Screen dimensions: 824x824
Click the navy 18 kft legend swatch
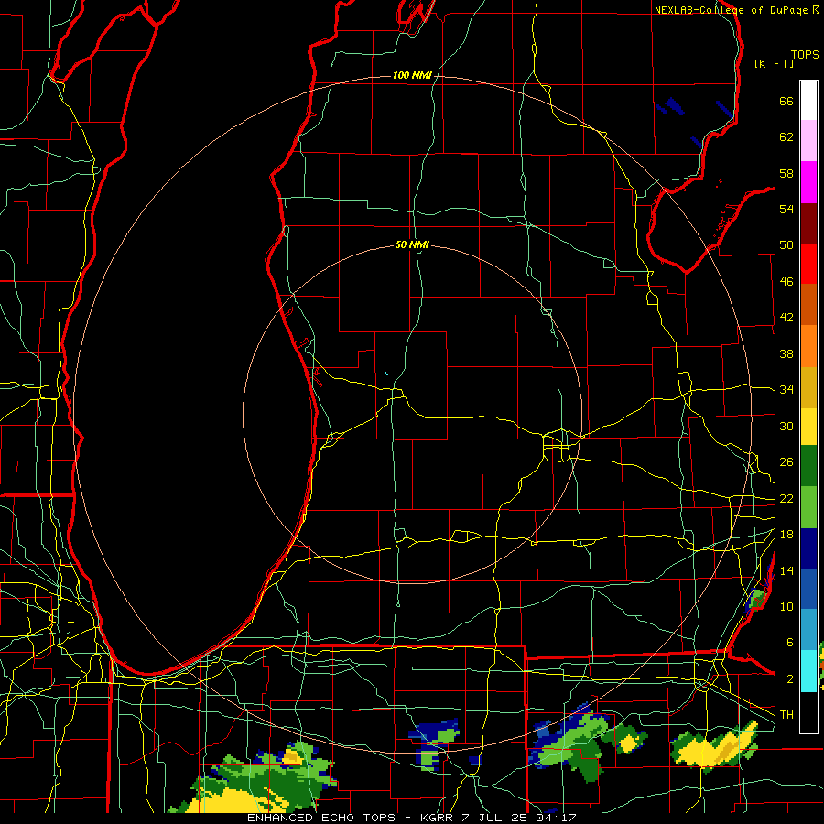point(808,548)
